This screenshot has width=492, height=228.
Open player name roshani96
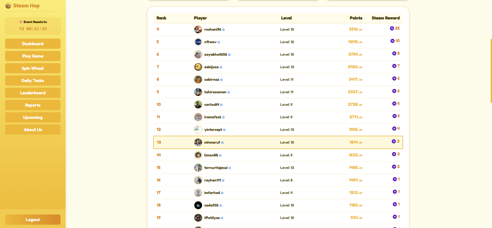point(213,29)
